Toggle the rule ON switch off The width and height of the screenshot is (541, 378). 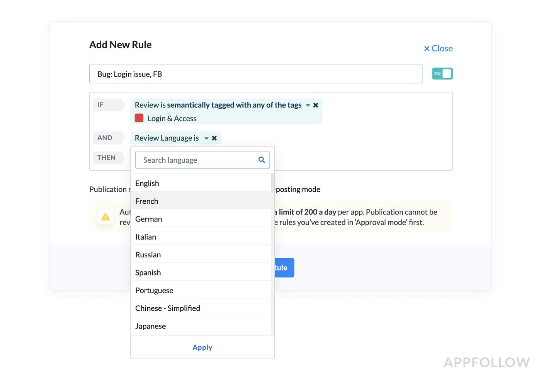coord(442,74)
